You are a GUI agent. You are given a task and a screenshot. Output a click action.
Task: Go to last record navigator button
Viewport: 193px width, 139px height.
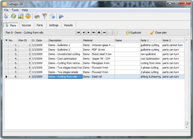click(94, 32)
